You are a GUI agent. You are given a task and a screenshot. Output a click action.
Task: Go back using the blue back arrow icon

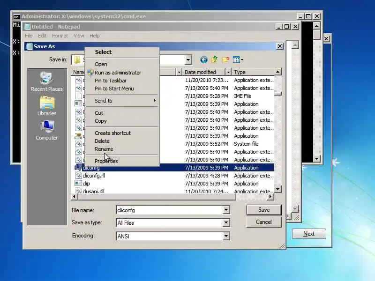point(204,59)
